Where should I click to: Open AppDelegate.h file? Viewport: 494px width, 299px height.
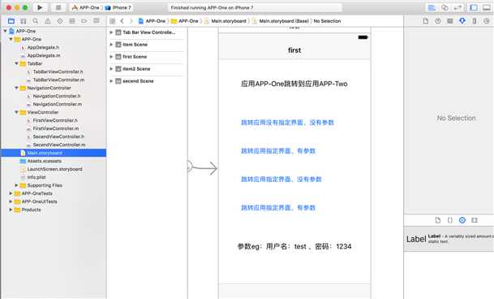[x=43, y=47]
